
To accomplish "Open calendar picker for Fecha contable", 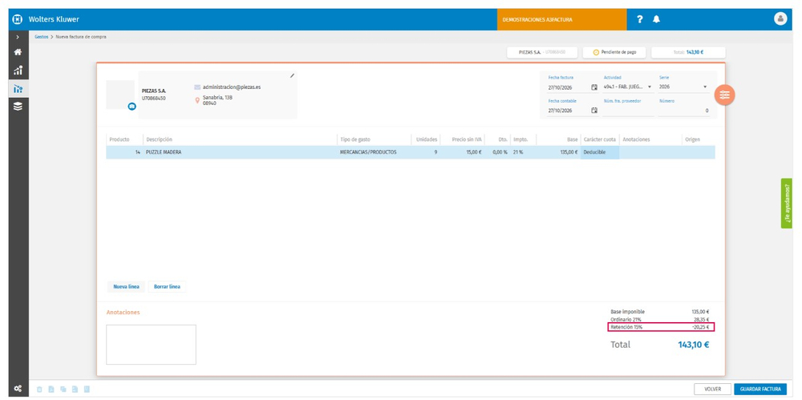I will point(593,111).
